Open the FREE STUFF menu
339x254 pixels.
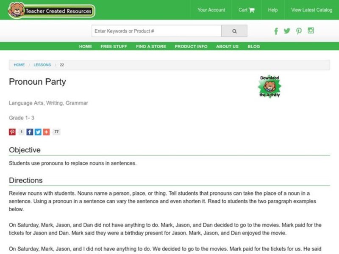coord(114,47)
